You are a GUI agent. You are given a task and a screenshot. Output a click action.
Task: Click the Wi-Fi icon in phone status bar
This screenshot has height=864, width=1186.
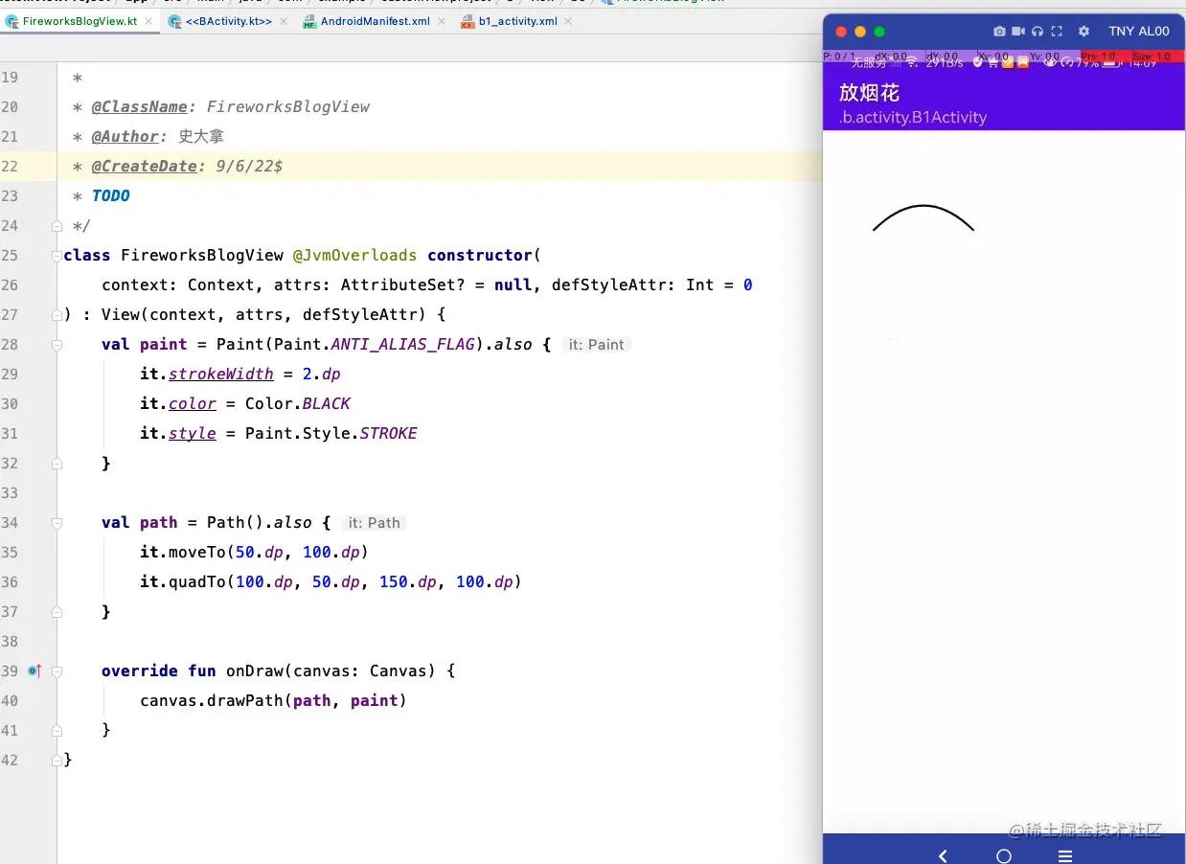coord(912,62)
